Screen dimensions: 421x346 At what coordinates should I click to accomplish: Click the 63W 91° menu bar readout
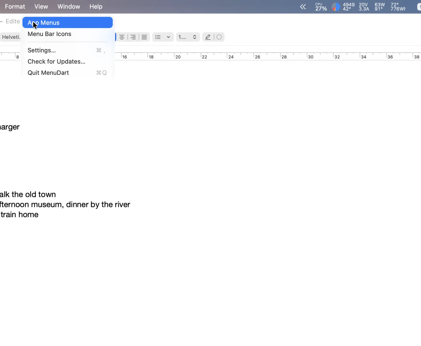click(x=380, y=7)
